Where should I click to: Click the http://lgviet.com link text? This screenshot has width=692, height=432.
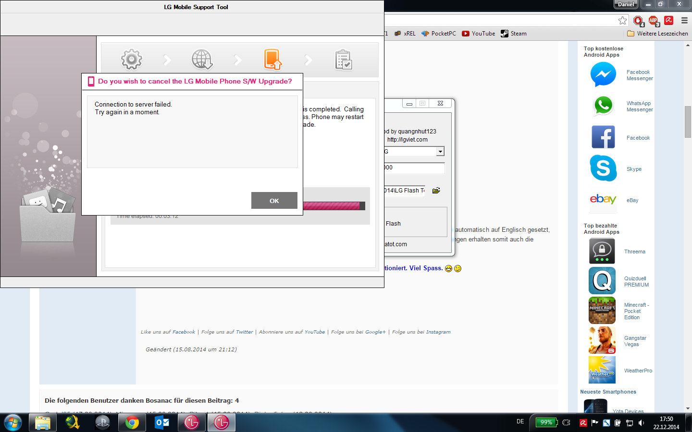click(408, 140)
